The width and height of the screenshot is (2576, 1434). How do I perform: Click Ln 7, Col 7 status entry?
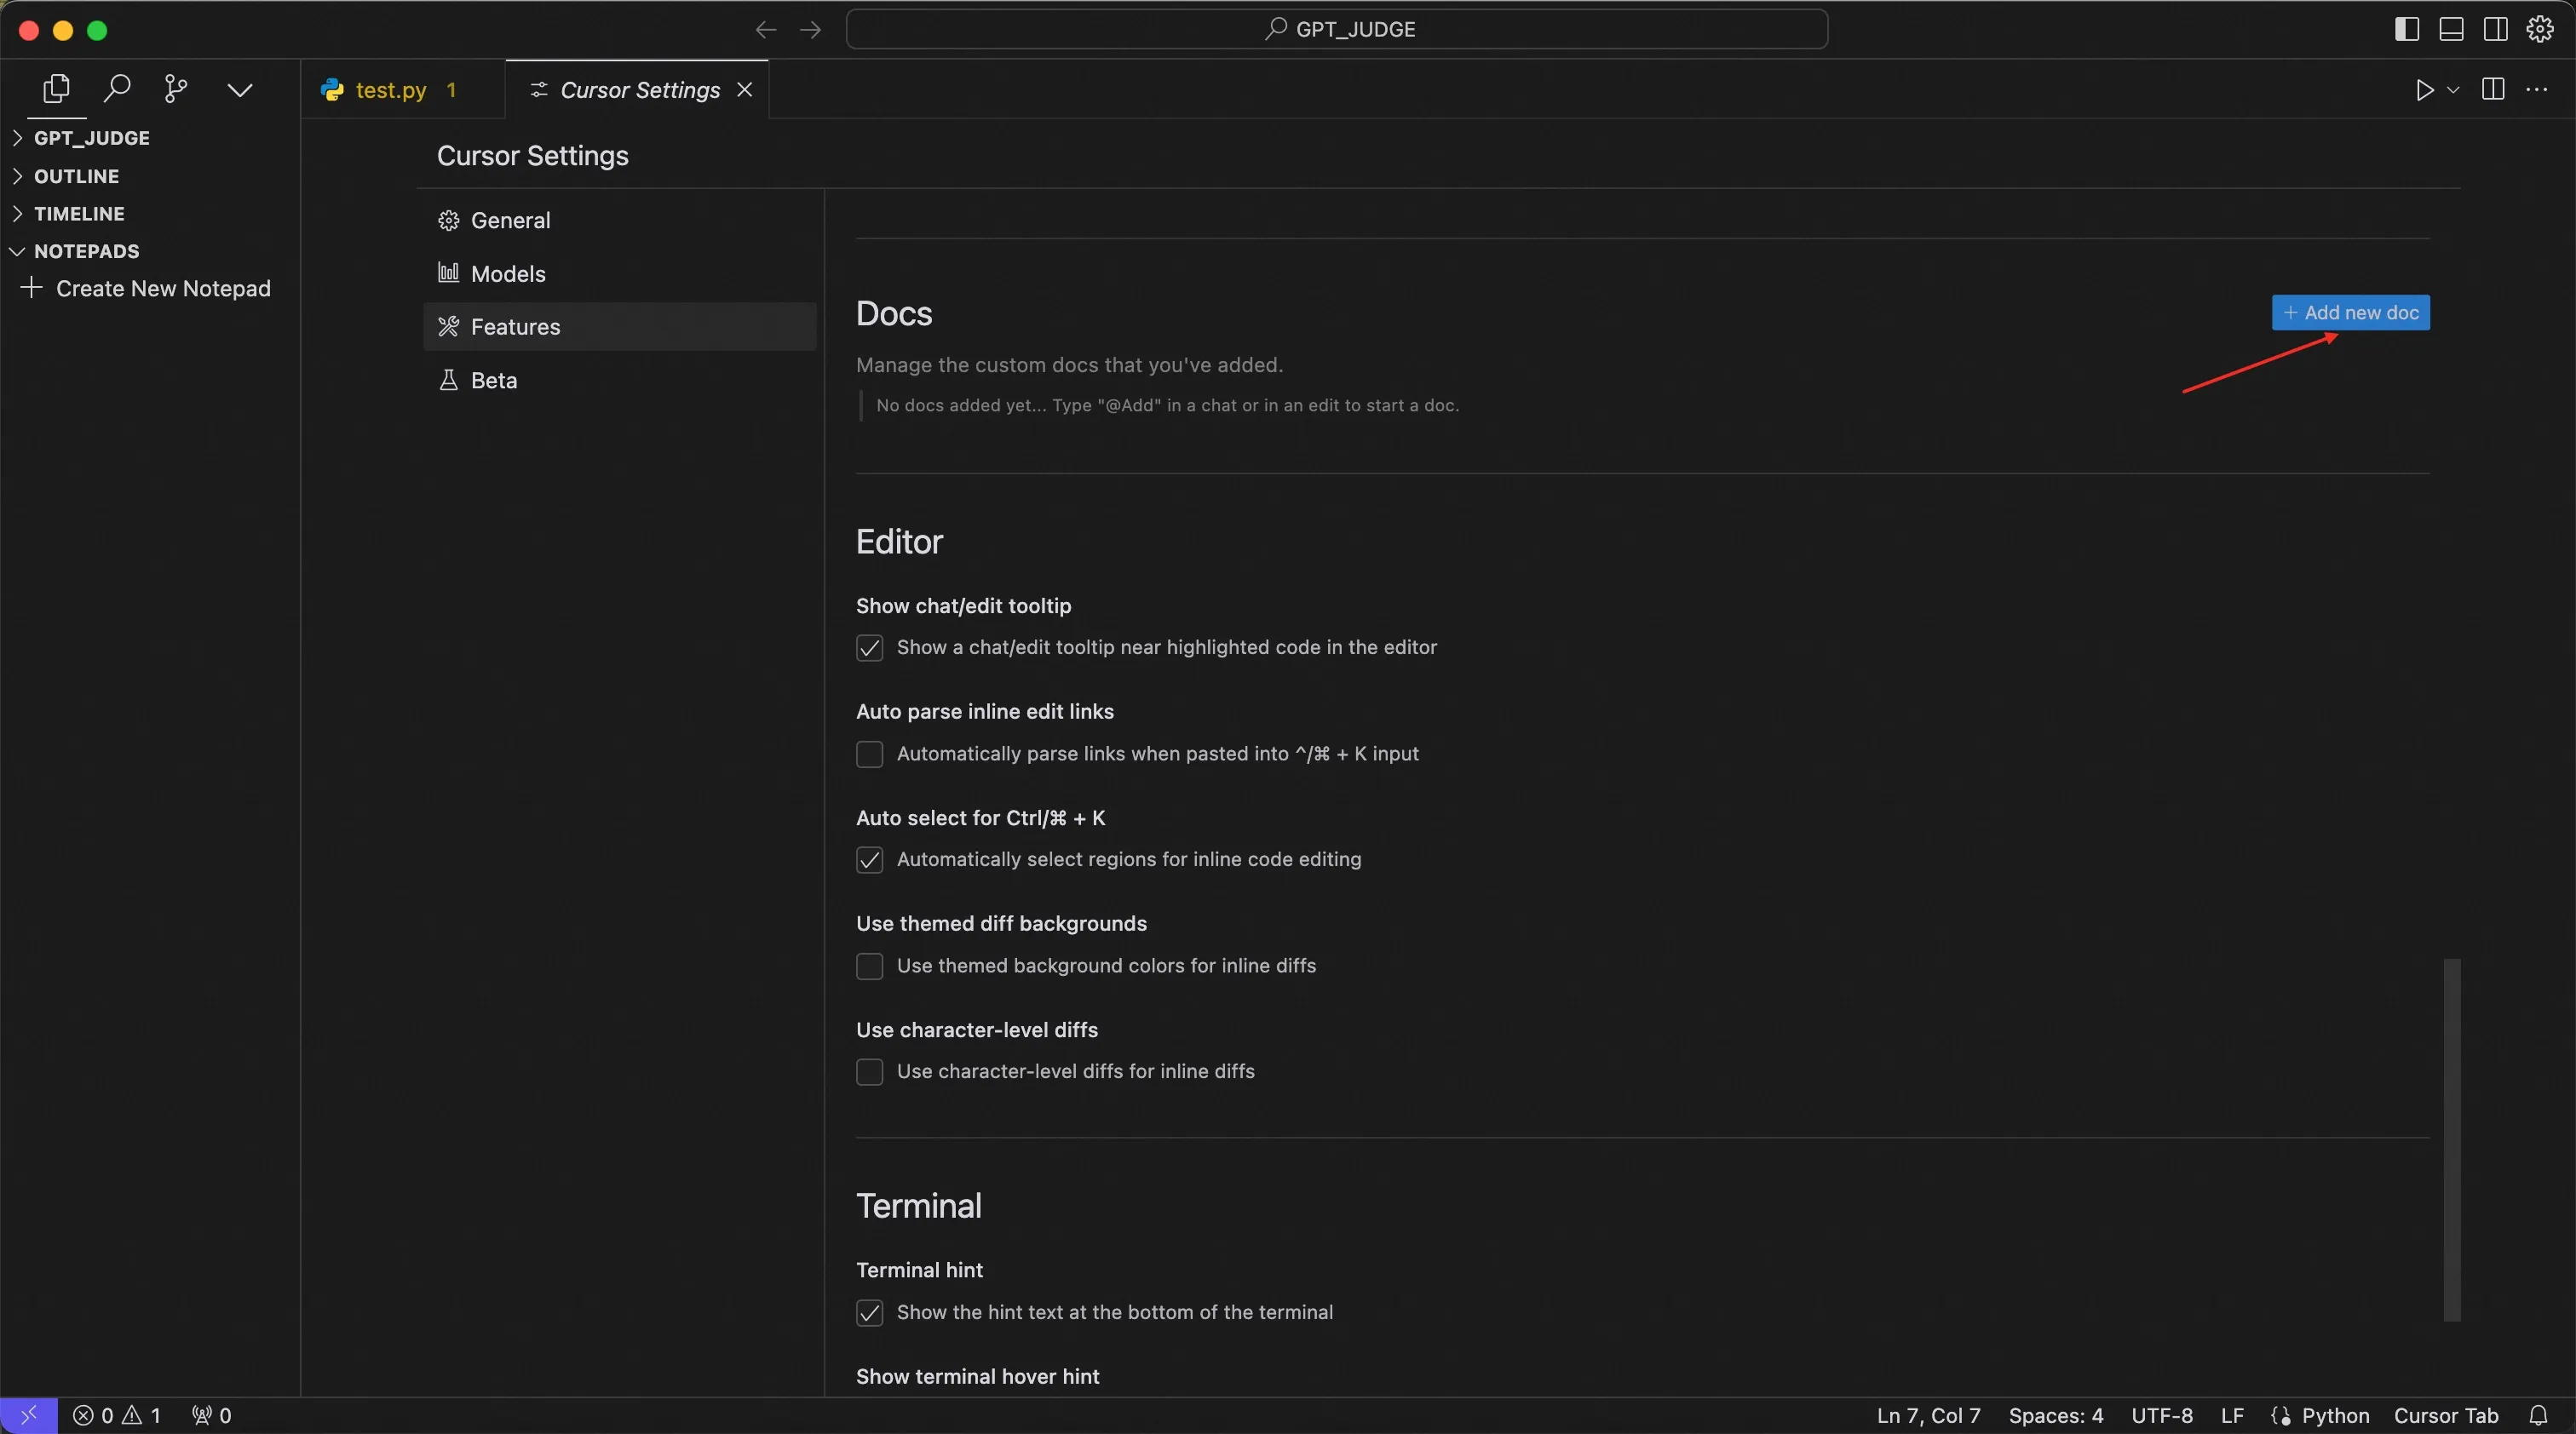pyautogui.click(x=1928, y=1416)
